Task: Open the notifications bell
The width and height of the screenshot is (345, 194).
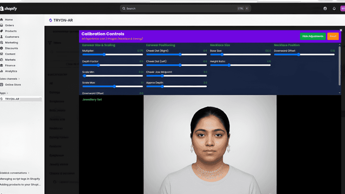Action: 334,9
